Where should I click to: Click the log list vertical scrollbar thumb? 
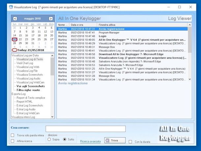coord(190,40)
